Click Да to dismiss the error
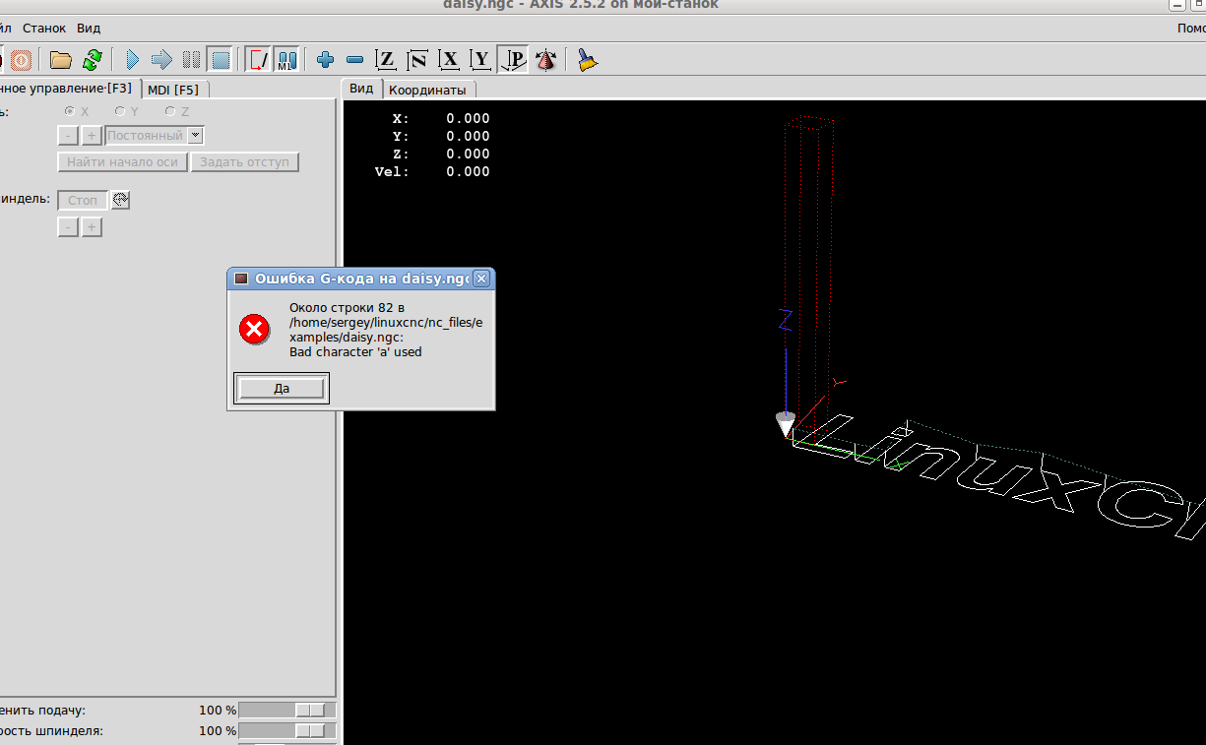Image resolution: width=1206 pixels, height=745 pixels. coord(282,388)
